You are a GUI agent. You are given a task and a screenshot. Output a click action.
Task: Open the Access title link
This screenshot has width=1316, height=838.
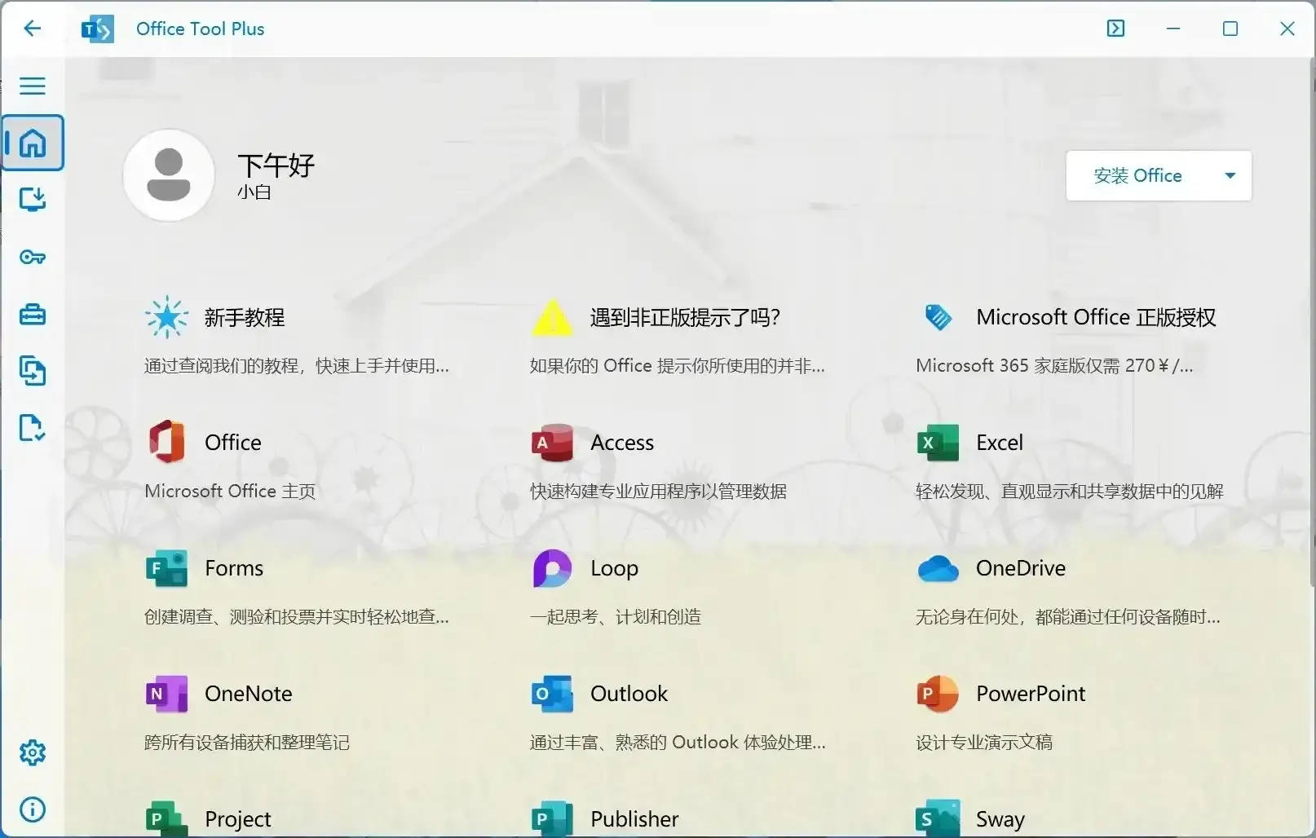pyautogui.click(x=622, y=443)
